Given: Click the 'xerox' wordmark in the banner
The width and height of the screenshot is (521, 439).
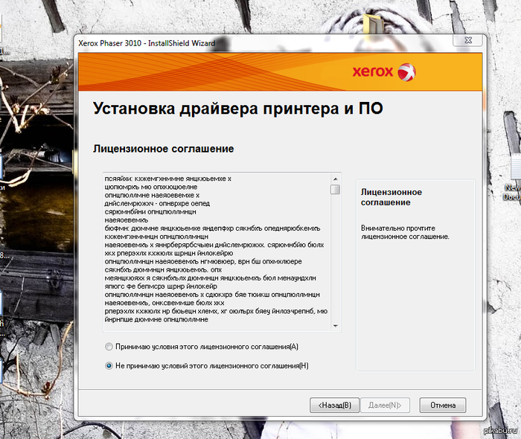Looking at the screenshot, I should (x=374, y=72).
